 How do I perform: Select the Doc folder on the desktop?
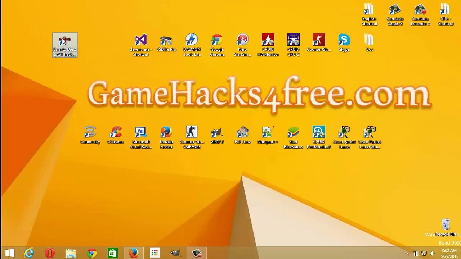(370, 43)
